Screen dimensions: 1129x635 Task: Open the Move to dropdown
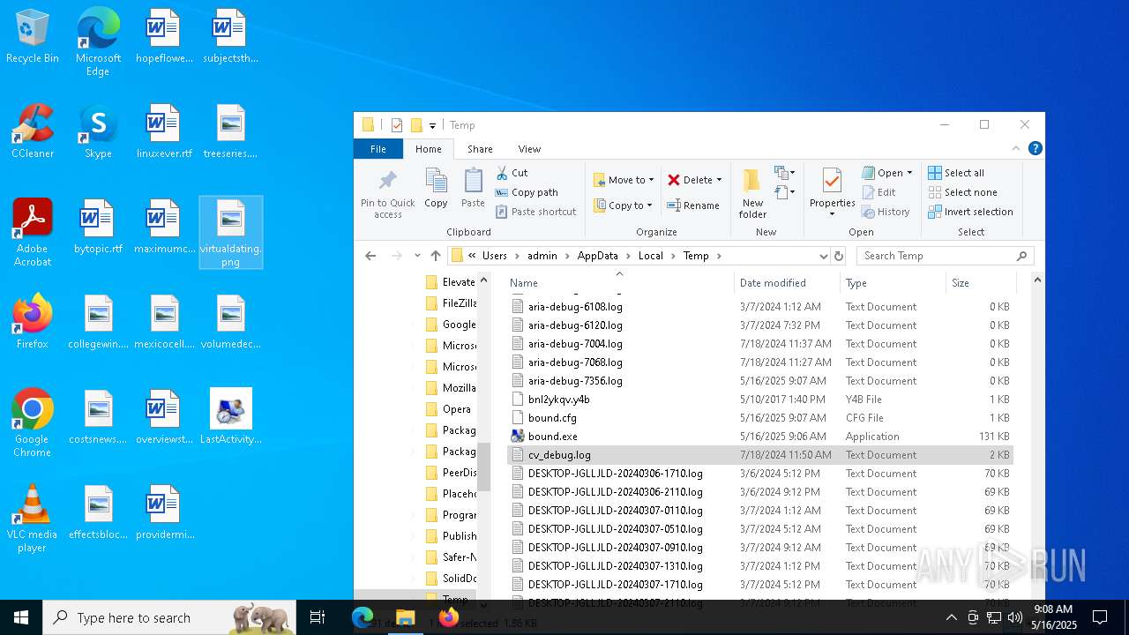624,180
